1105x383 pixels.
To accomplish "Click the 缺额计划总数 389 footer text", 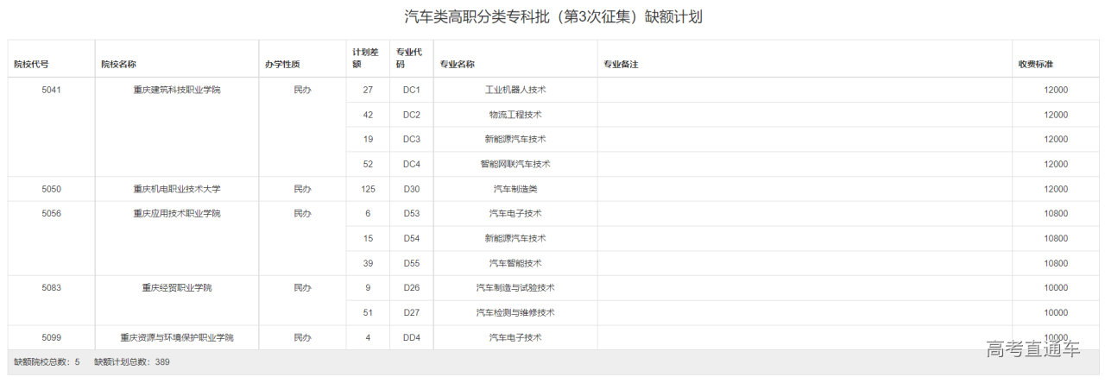I will click(x=132, y=362).
